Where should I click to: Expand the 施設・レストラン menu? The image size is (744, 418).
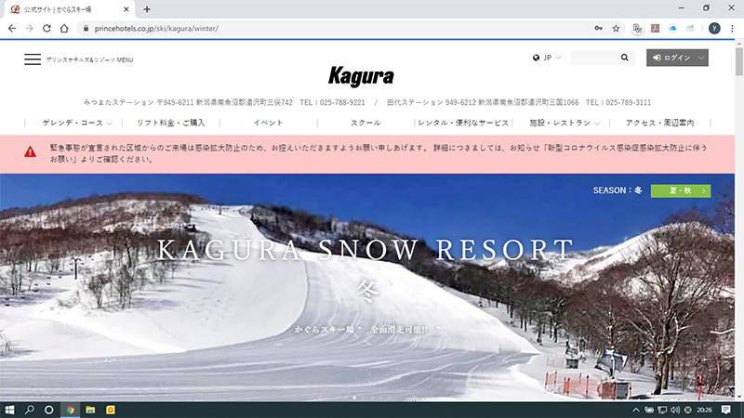coord(565,123)
